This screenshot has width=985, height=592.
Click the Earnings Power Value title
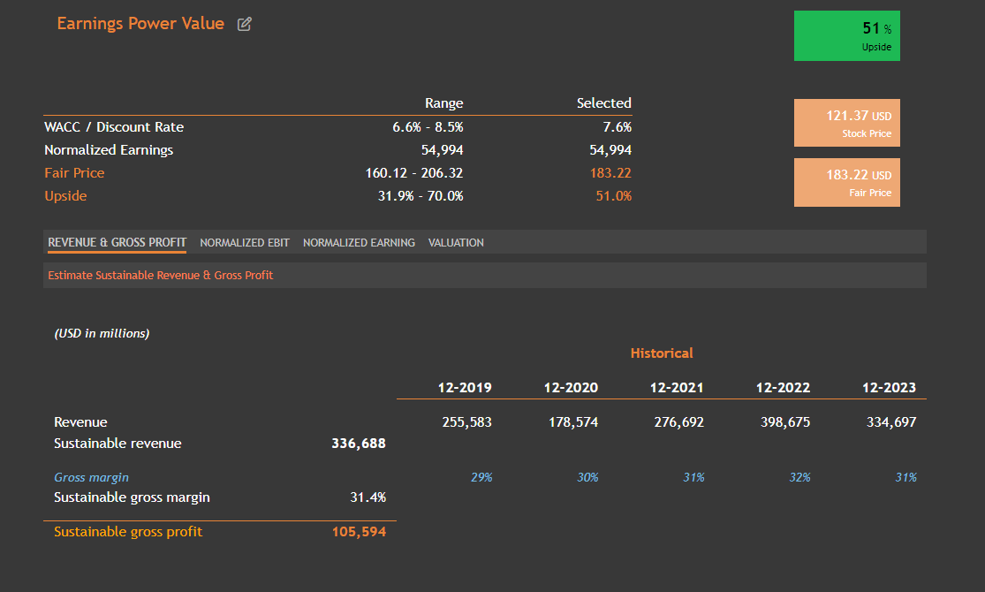tap(140, 24)
